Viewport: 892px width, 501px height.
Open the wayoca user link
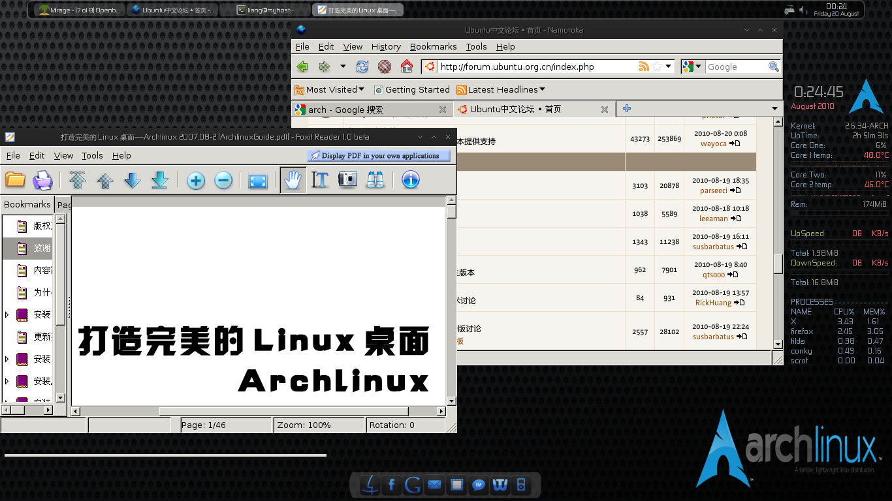point(713,144)
